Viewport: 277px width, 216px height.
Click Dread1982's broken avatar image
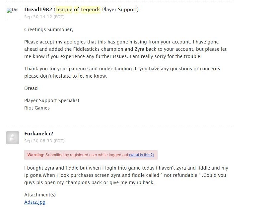tap(13, 14)
